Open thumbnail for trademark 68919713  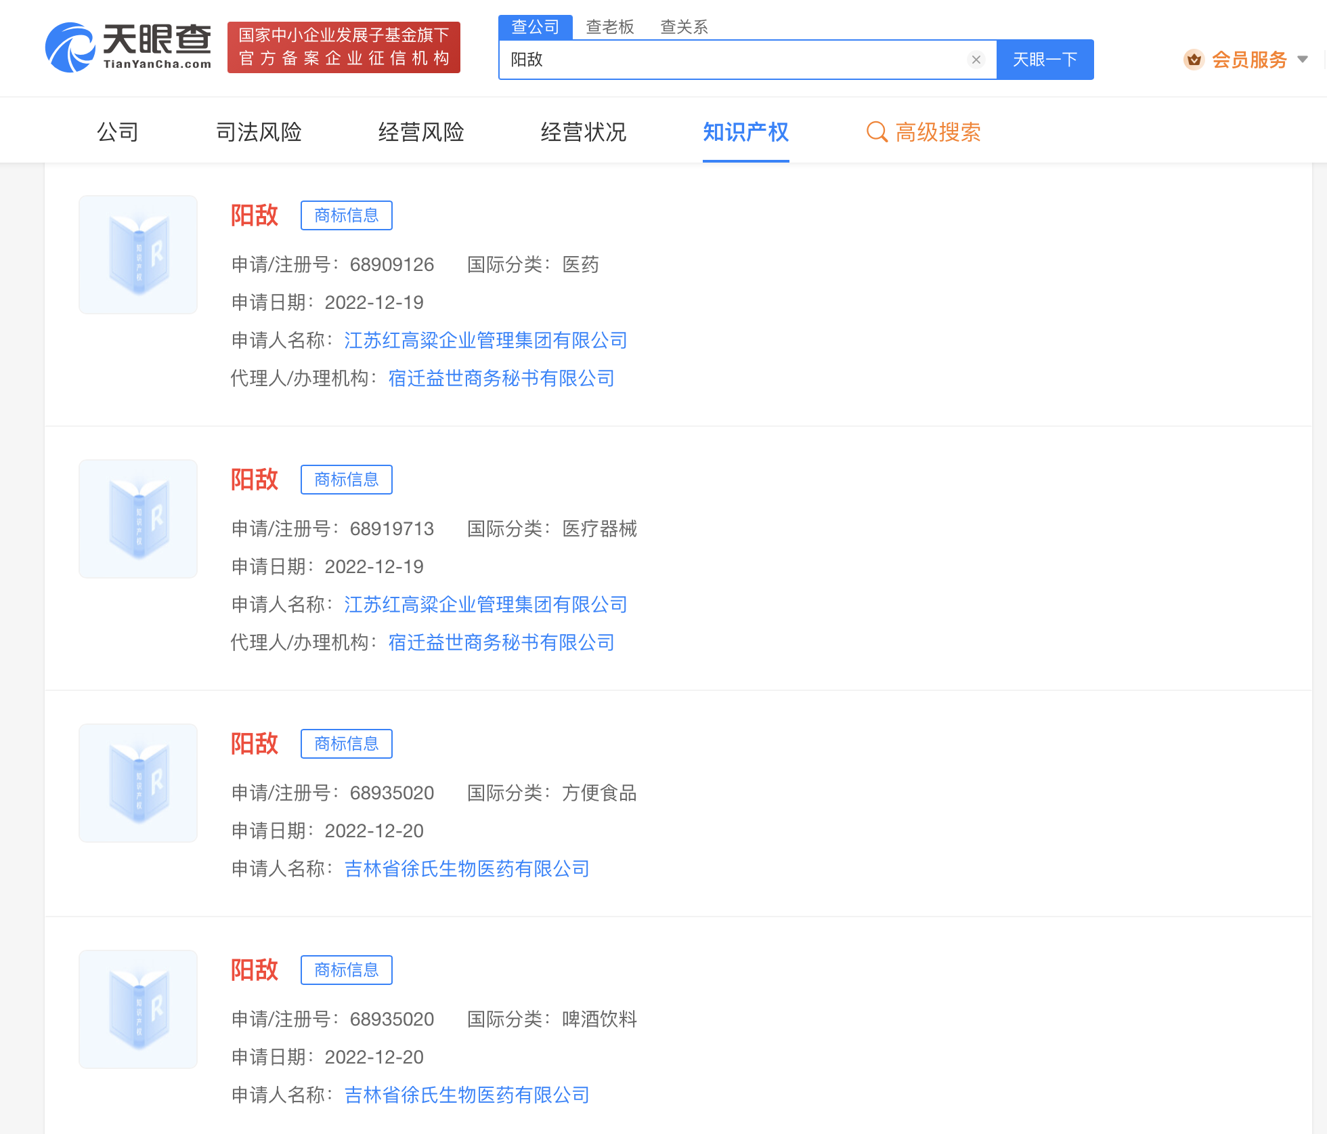pyautogui.click(x=138, y=519)
